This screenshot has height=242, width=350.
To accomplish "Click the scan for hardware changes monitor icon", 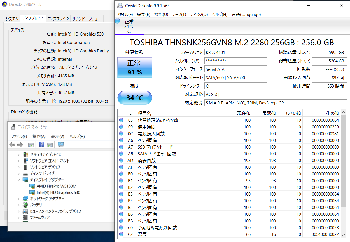I will click(x=61, y=145).
